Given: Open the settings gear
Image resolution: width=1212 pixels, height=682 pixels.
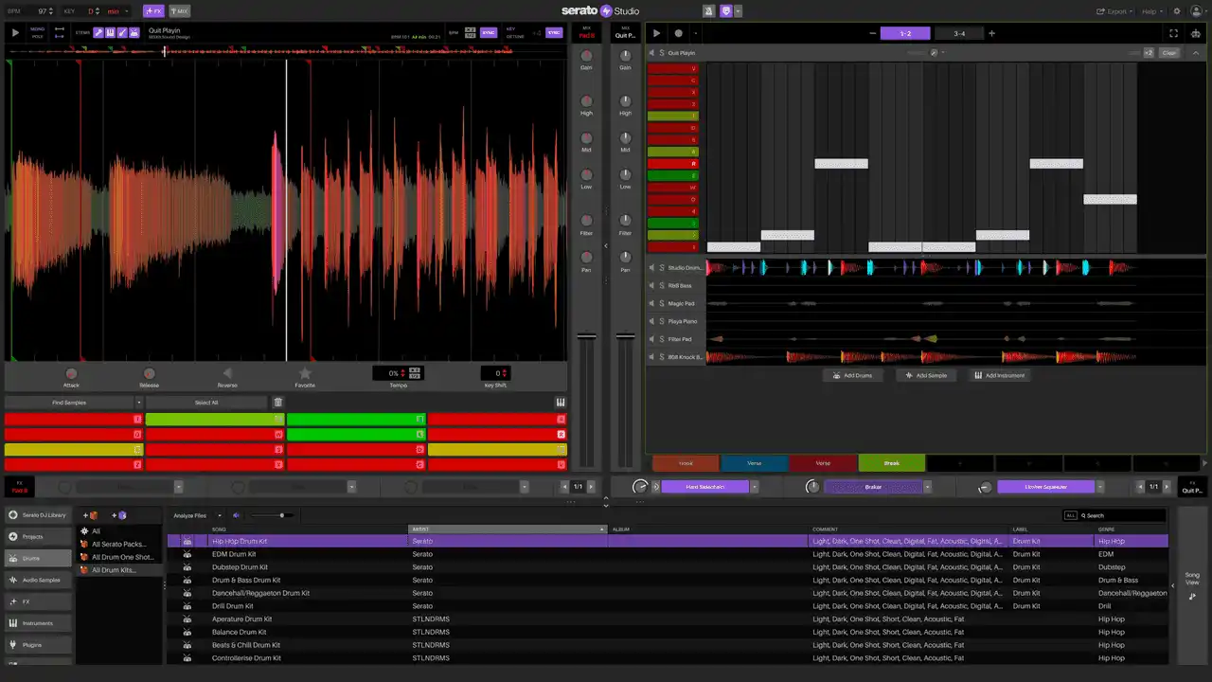Looking at the screenshot, I should coord(1177,11).
